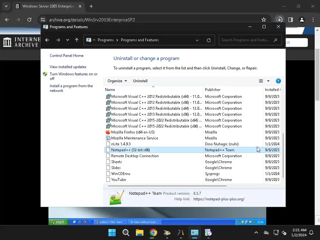This screenshot has width=320, height=240.
Task: Click Programs and Features breadcrumb segment
Action: click(140, 40)
